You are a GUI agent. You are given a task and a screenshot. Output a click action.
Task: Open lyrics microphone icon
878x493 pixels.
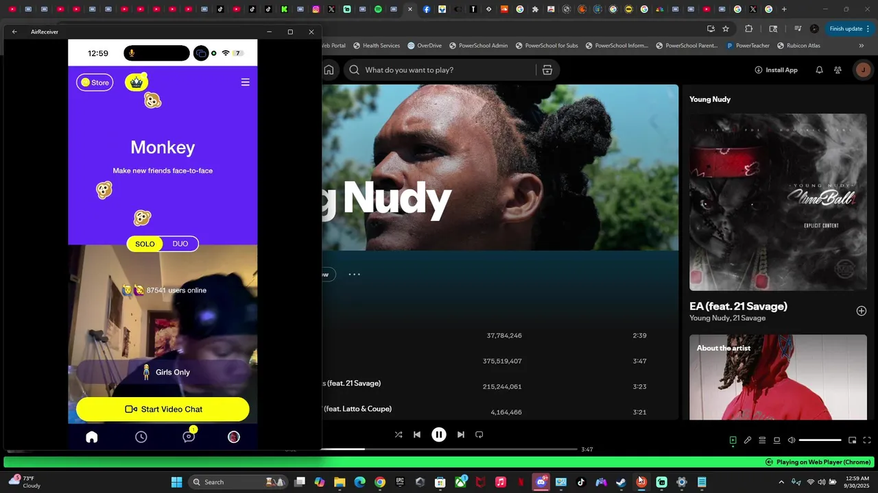click(x=748, y=440)
